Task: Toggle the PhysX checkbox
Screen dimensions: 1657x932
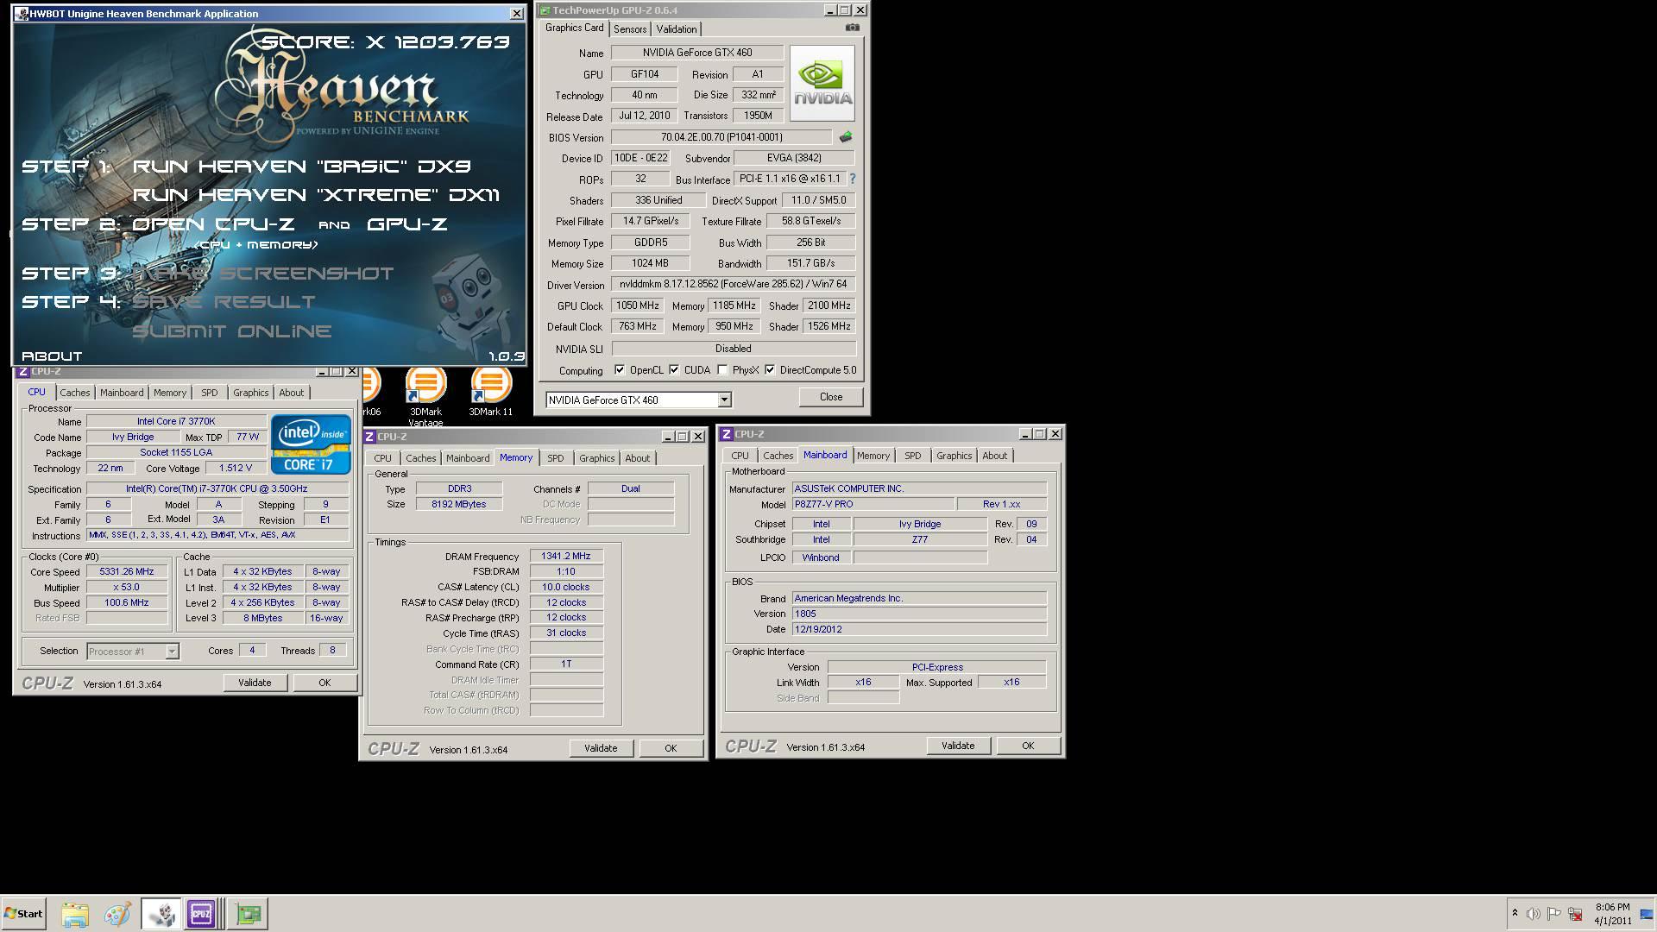Action: click(x=722, y=370)
